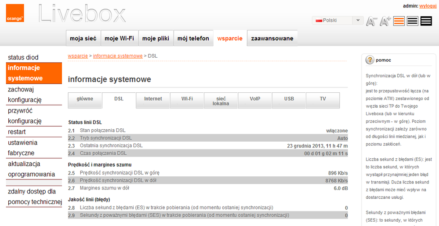Select the thin black lines theme icon
439x226 pixels.
pyautogui.click(x=412, y=21)
